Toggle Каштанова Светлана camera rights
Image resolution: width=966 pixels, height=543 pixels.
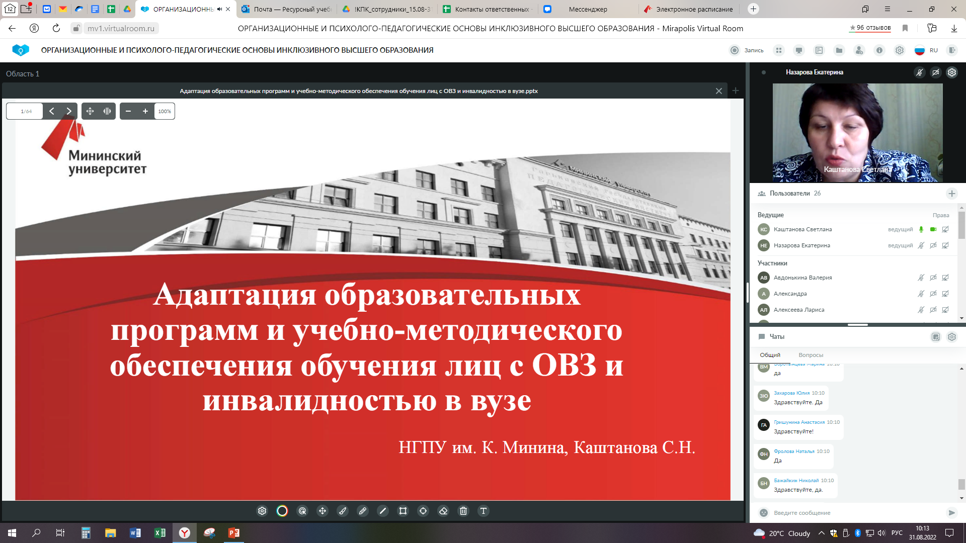(x=933, y=229)
